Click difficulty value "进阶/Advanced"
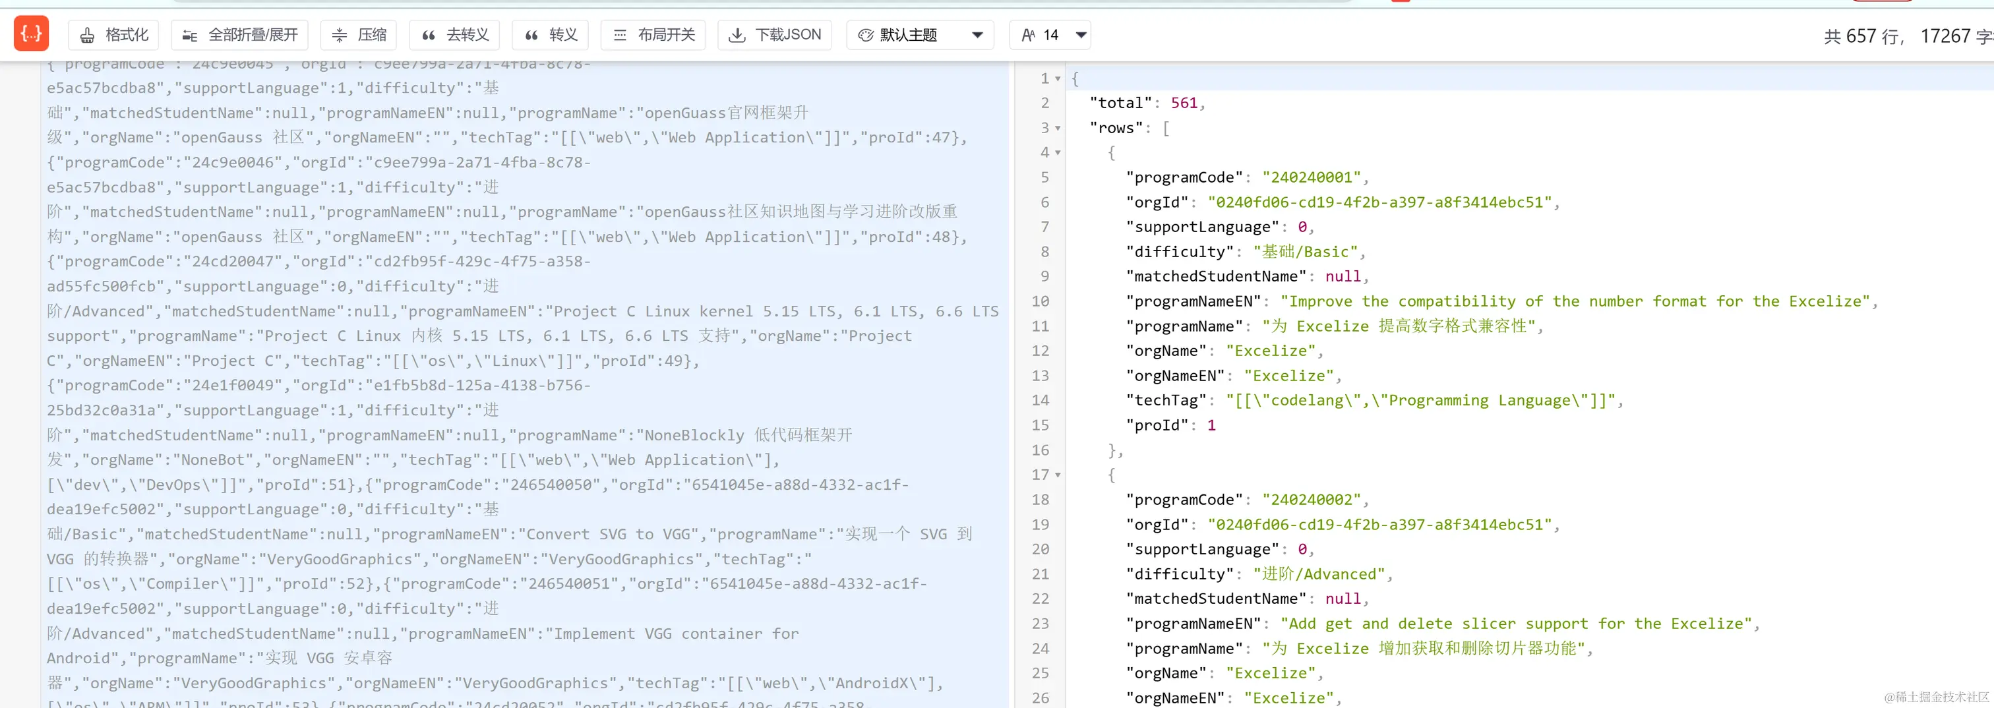The width and height of the screenshot is (1994, 708). pos(1319,574)
